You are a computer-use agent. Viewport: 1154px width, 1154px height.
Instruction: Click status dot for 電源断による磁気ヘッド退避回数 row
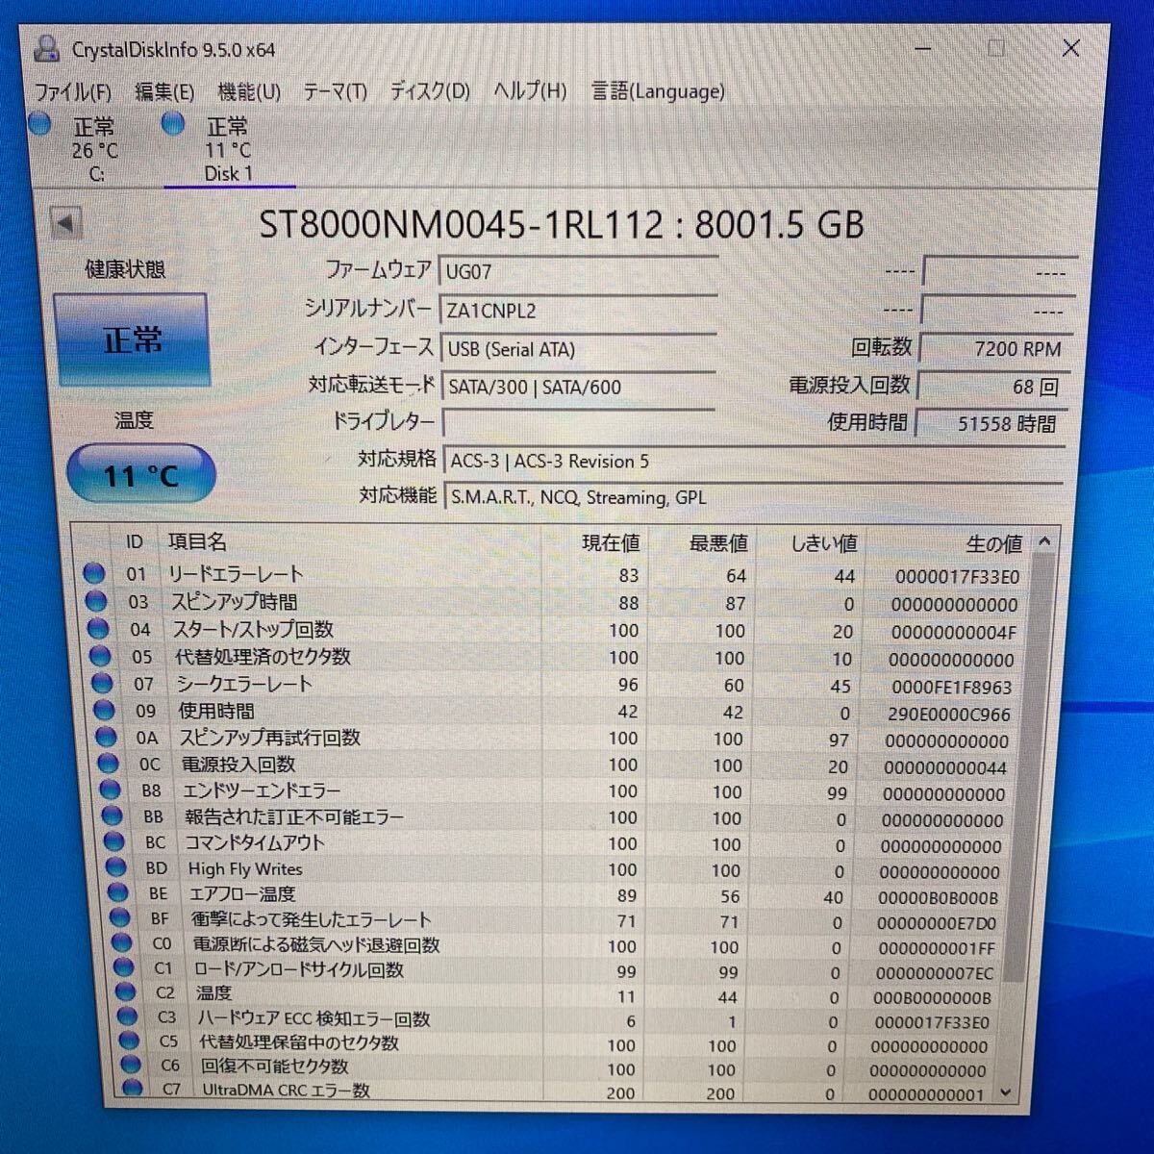123,943
